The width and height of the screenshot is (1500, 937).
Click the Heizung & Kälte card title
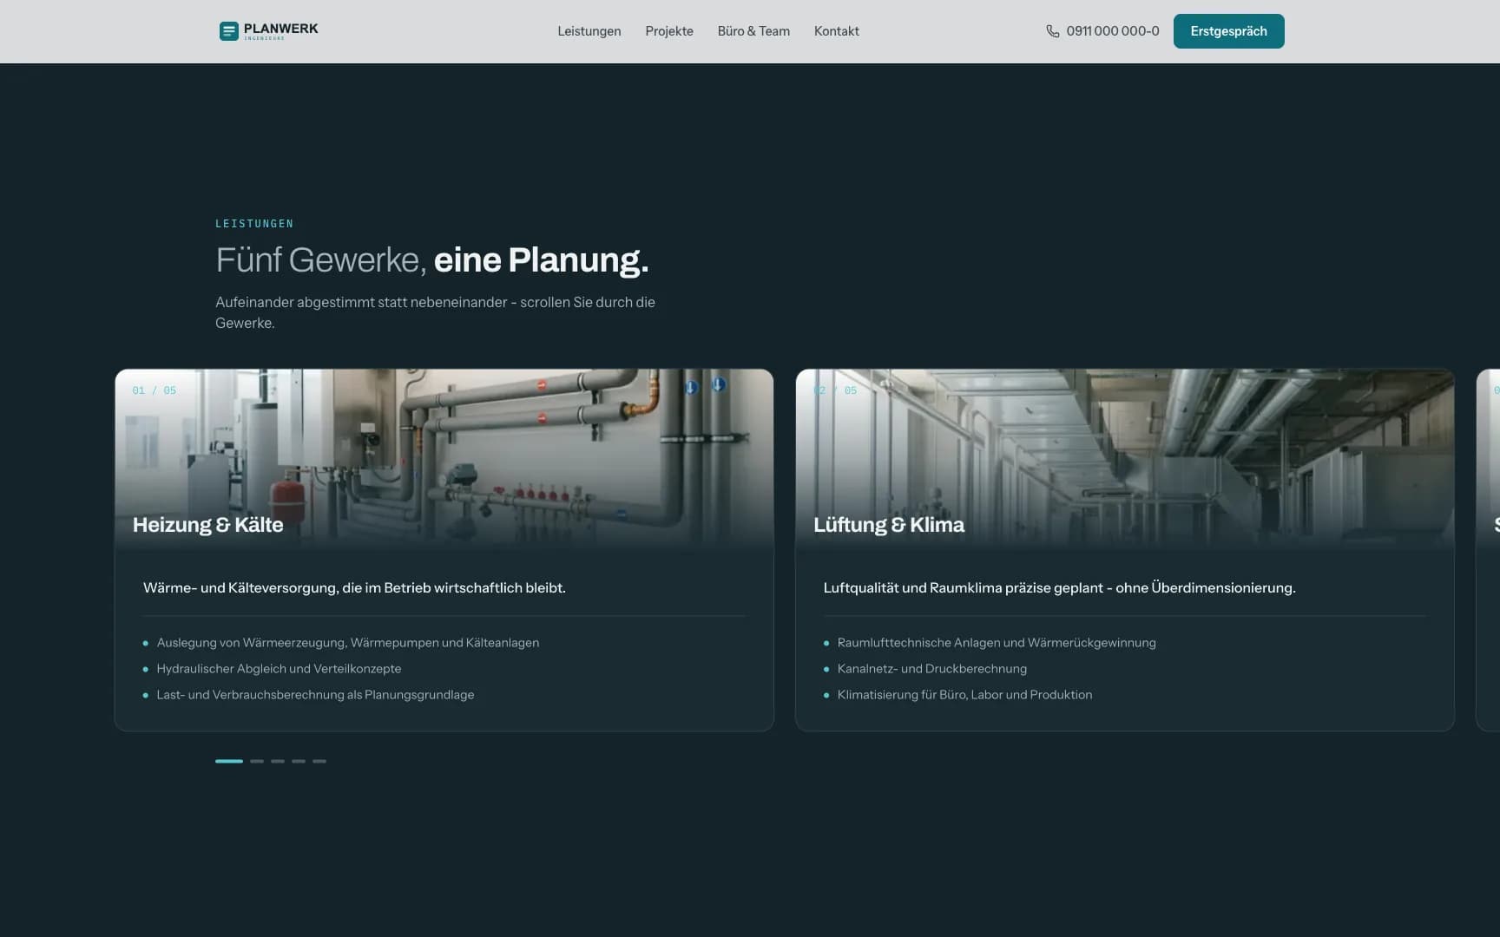(208, 525)
